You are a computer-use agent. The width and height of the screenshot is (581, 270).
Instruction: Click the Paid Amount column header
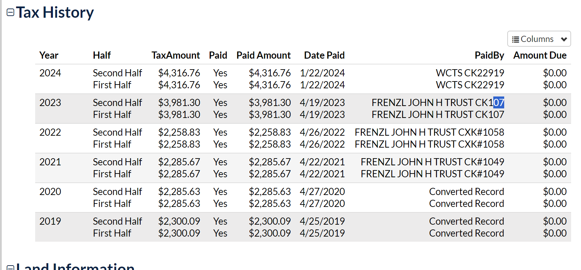click(264, 55)
